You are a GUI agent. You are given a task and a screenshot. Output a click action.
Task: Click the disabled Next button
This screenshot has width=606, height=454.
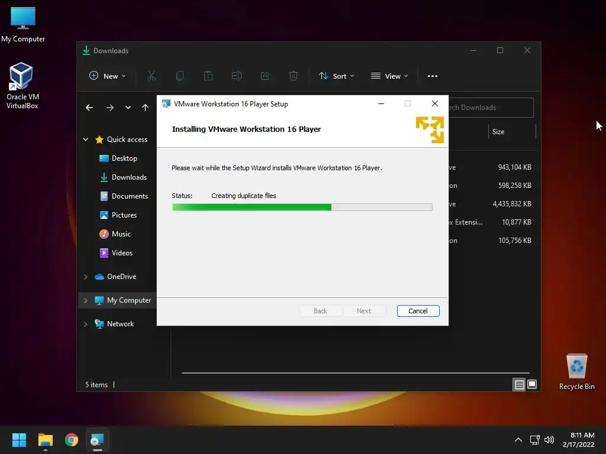coord(364,311)
